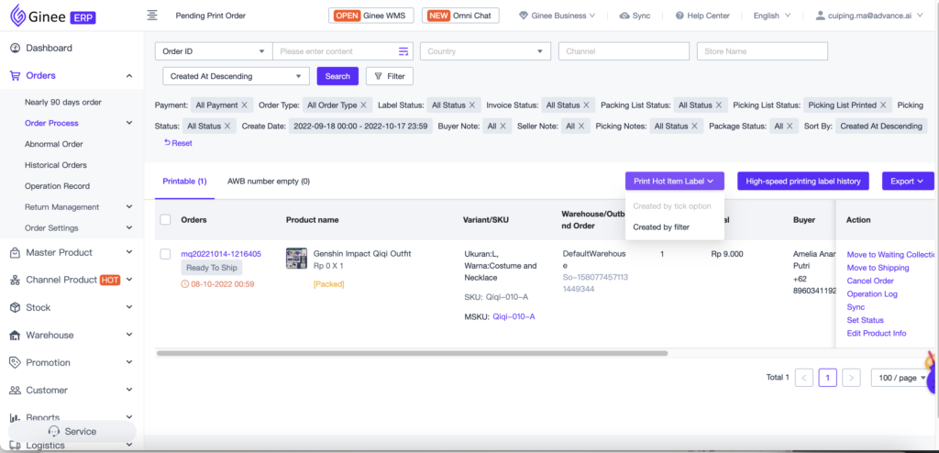Remove the Seller Note filter tag
The image size is (939, 453).
pos(581,127)
